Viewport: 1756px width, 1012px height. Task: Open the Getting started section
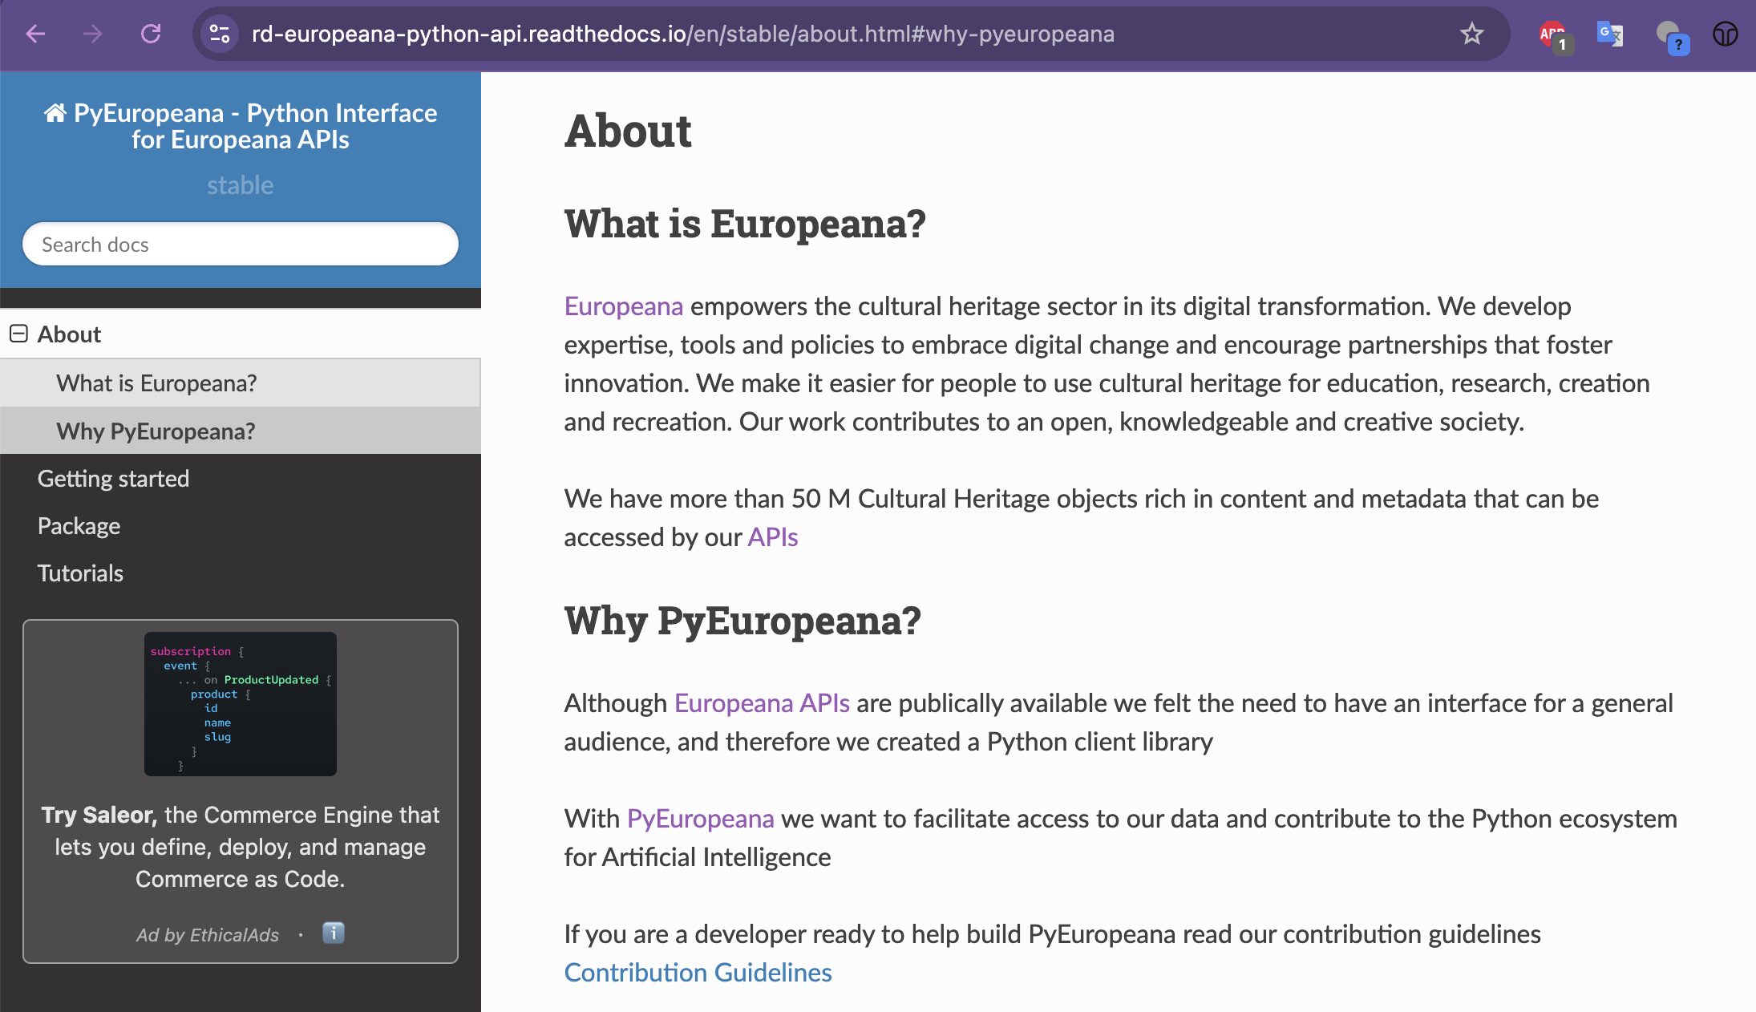click(113, 479)
